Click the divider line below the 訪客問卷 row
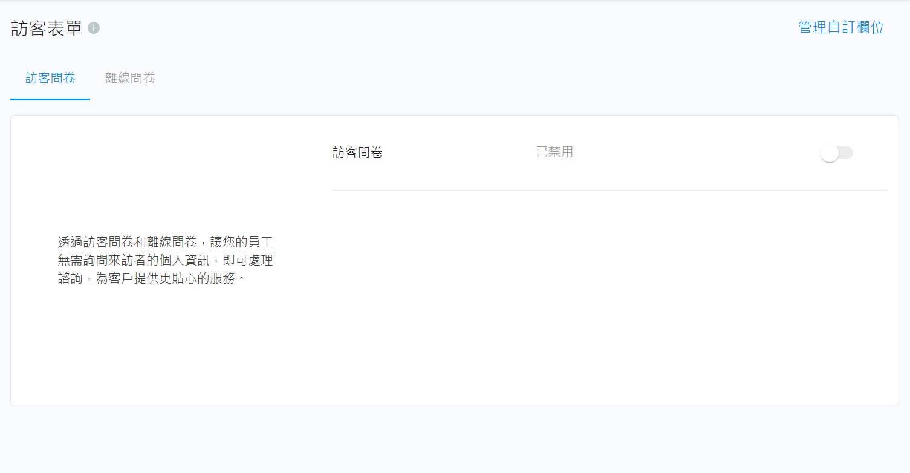 [x=609, y=190]
